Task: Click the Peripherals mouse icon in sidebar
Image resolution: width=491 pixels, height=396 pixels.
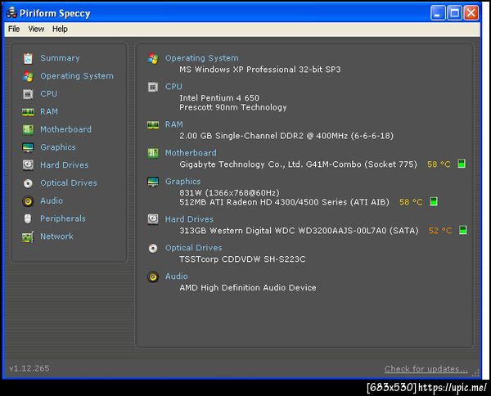Action: 28,218
